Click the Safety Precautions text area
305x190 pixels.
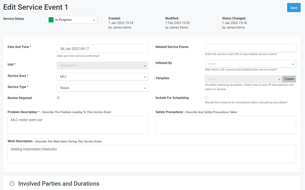(x=226, y=125)
